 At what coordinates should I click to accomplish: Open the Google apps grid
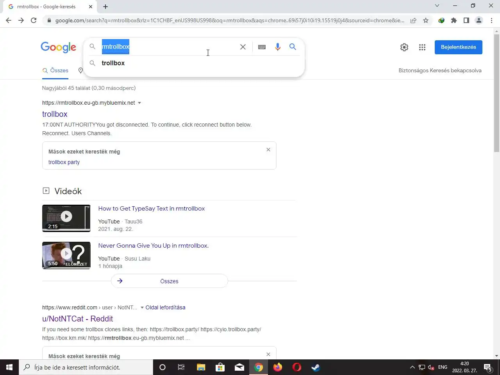tap(422, 47)
